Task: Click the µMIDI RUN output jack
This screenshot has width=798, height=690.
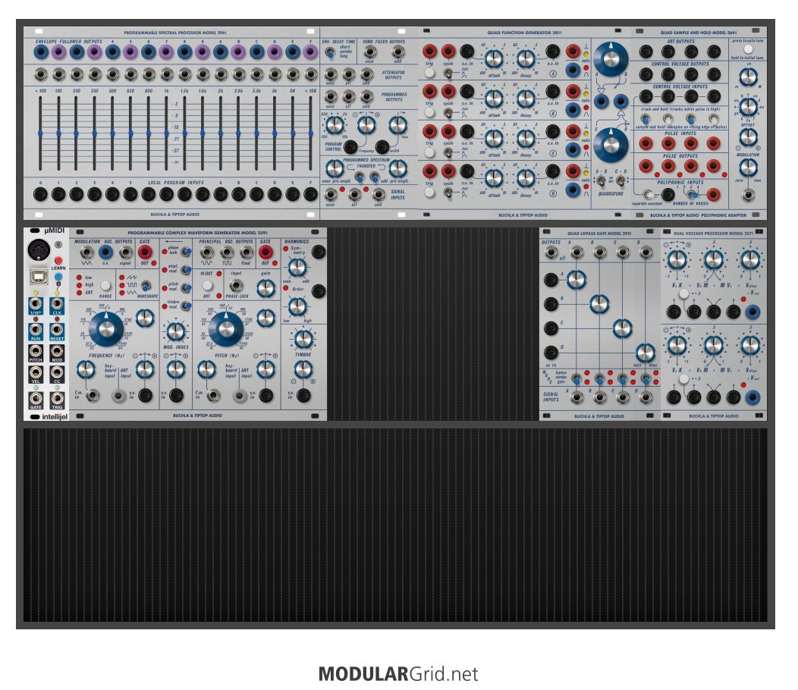Action: click(x=36, y=331)
